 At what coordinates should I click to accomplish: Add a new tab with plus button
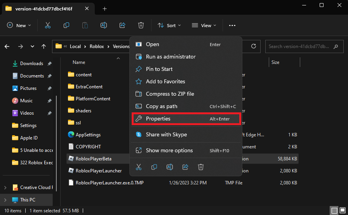click(104, 9)
